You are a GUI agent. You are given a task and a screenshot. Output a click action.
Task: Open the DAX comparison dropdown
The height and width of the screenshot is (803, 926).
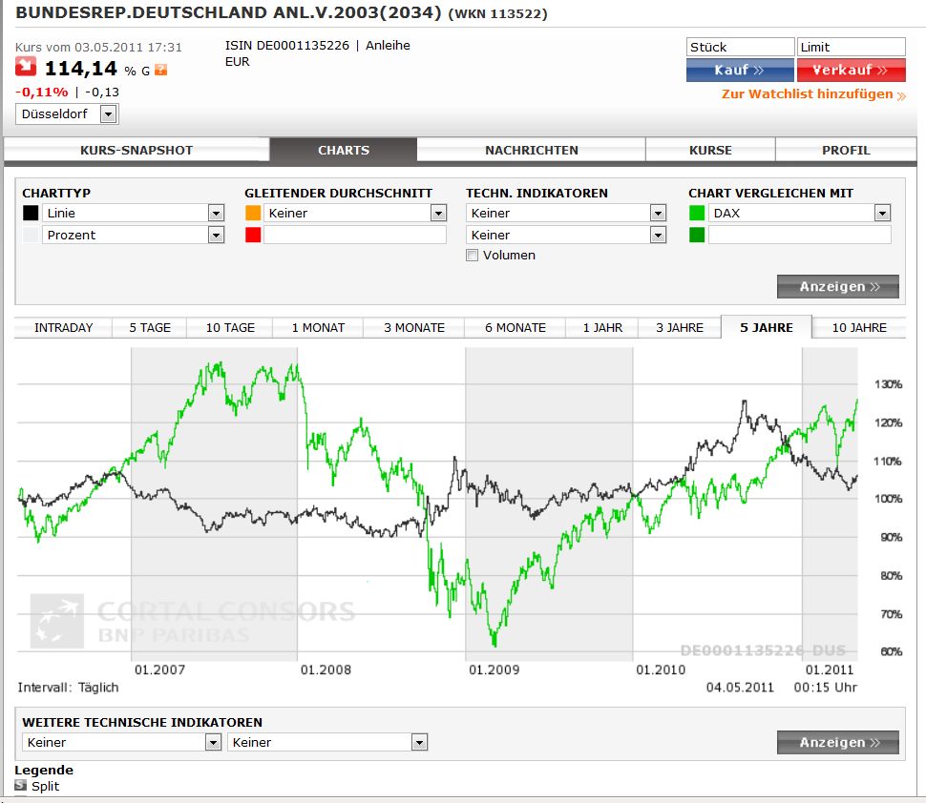pos(800,213)
